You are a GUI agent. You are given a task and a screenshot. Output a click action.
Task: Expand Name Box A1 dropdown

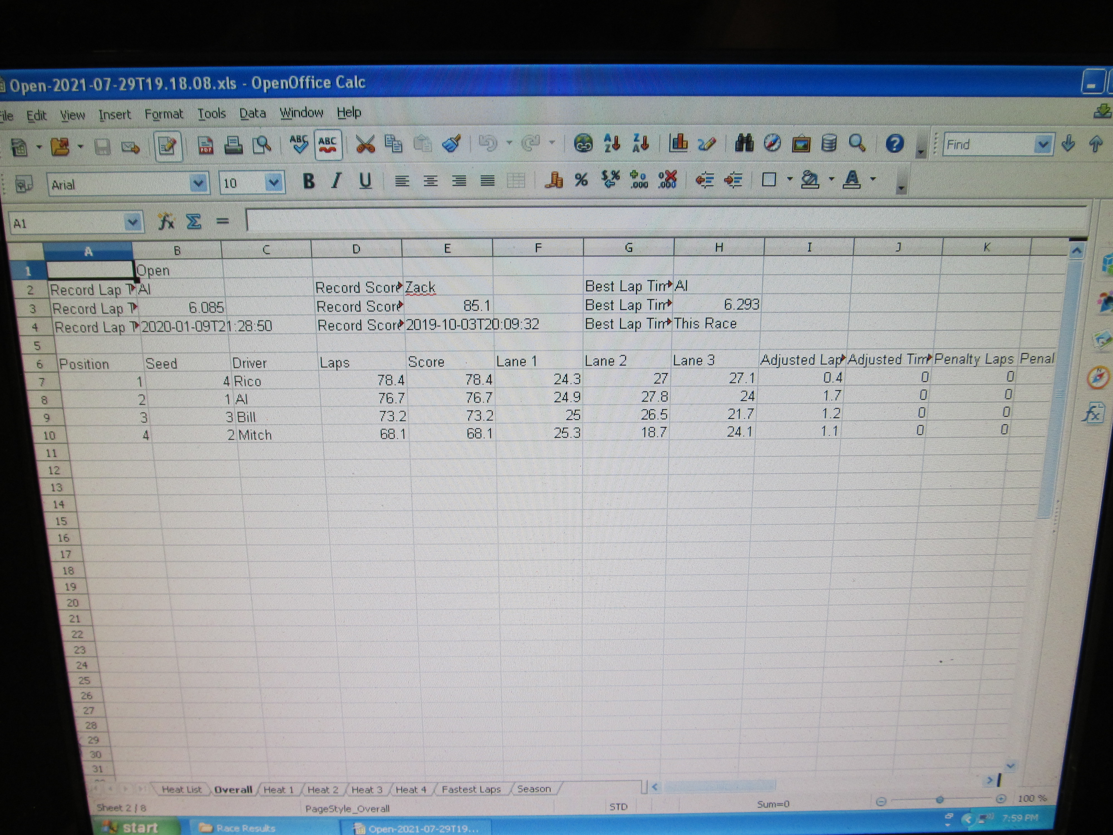132,222
